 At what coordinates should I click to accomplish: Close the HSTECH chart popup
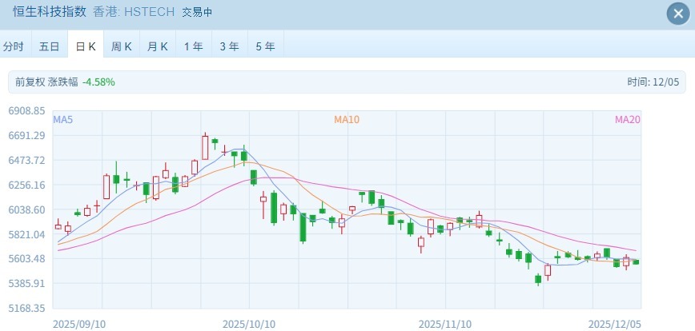(x=677, y=14)
